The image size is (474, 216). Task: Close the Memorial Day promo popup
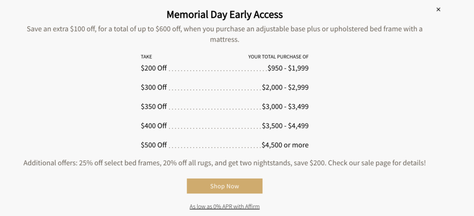(x=438, y=9)
